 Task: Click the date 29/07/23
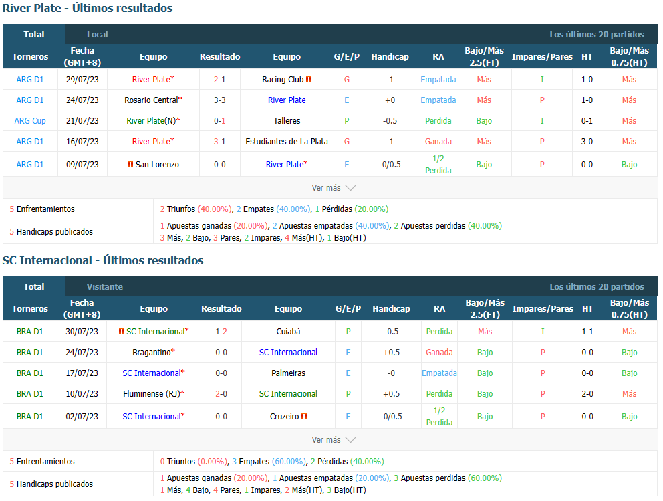click(x=82, y=80)
